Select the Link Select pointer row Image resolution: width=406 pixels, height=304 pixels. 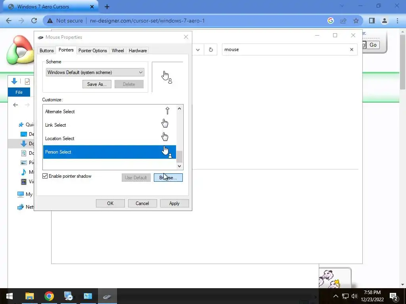coord(109,125)
